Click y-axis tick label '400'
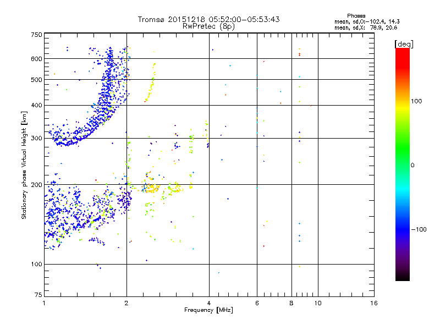440x330 pixels. pyautogui.click(x=36, y=105)
